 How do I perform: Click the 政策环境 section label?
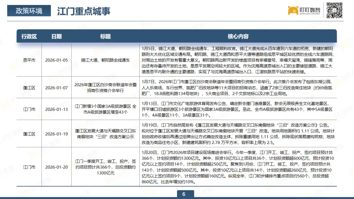[29, 10]
